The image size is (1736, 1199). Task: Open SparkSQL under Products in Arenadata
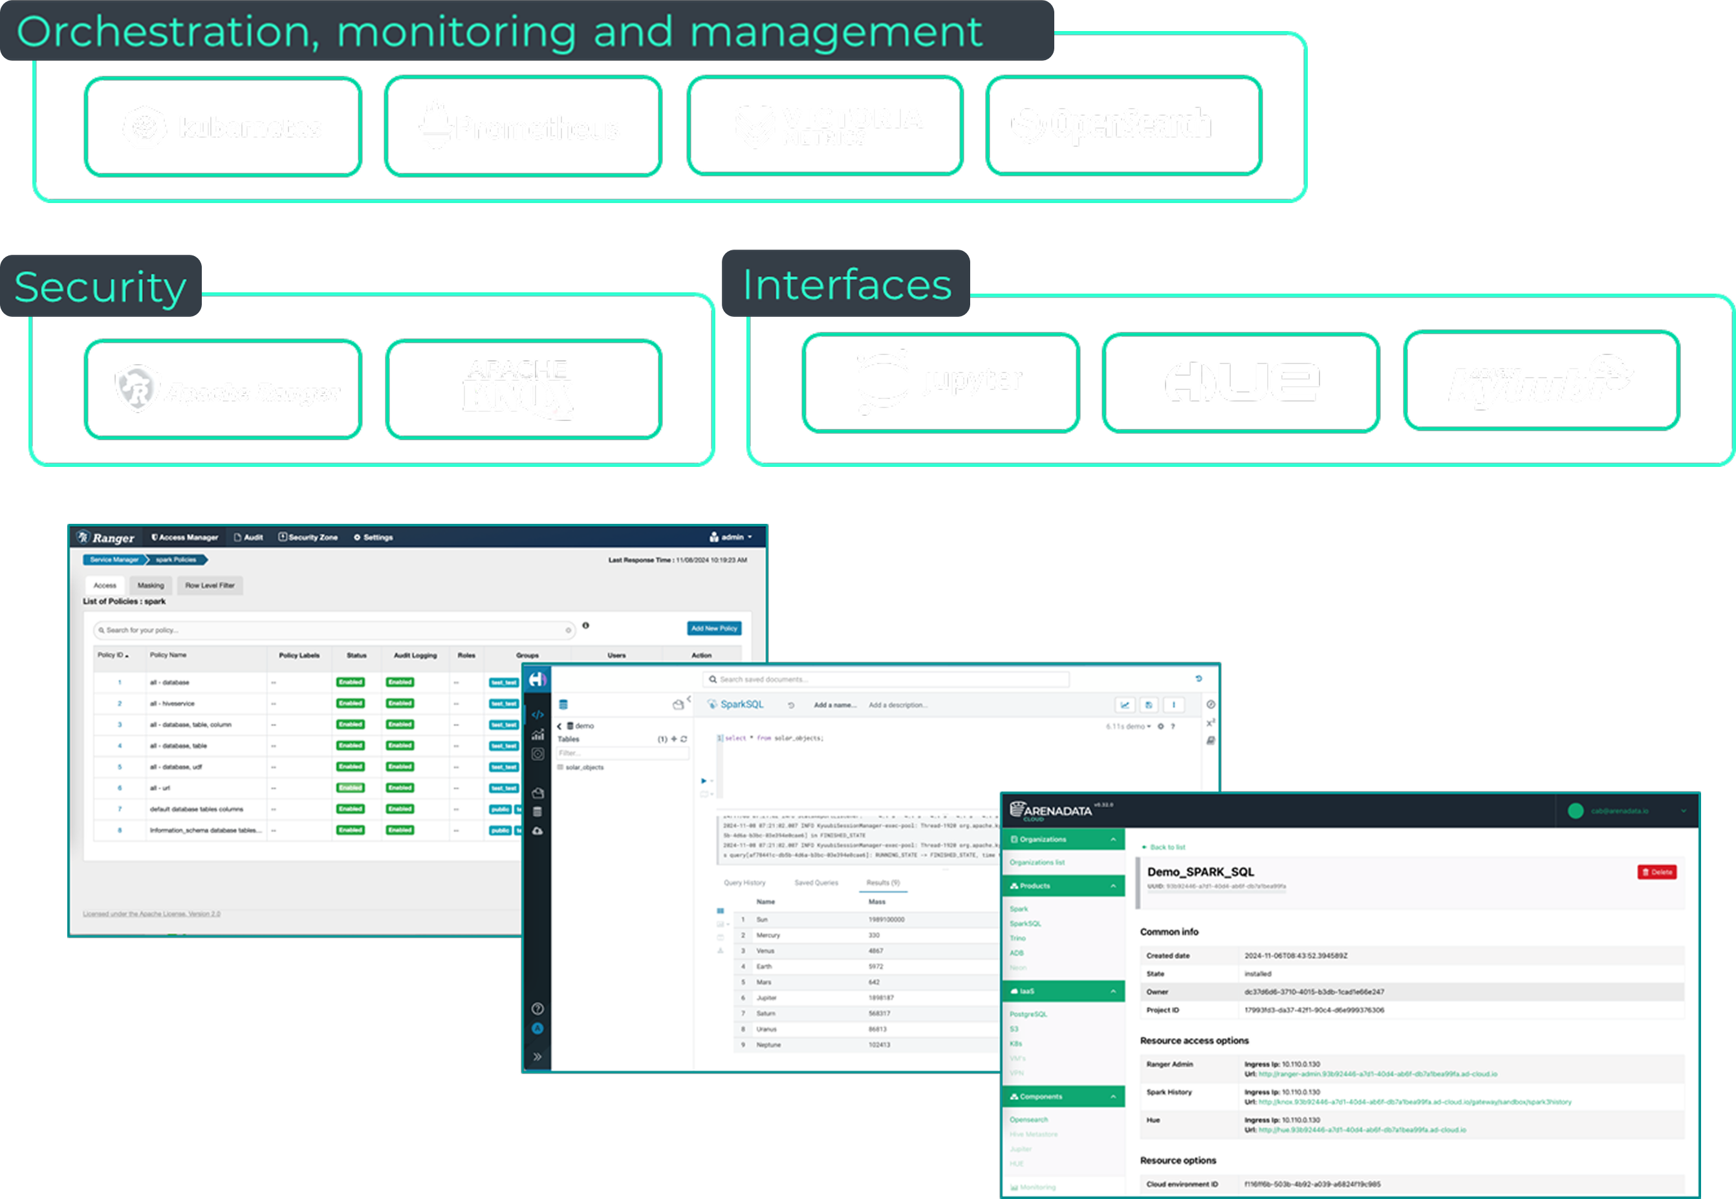(x=1025, y=924)
